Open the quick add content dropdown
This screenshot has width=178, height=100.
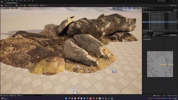click(17, 5)
